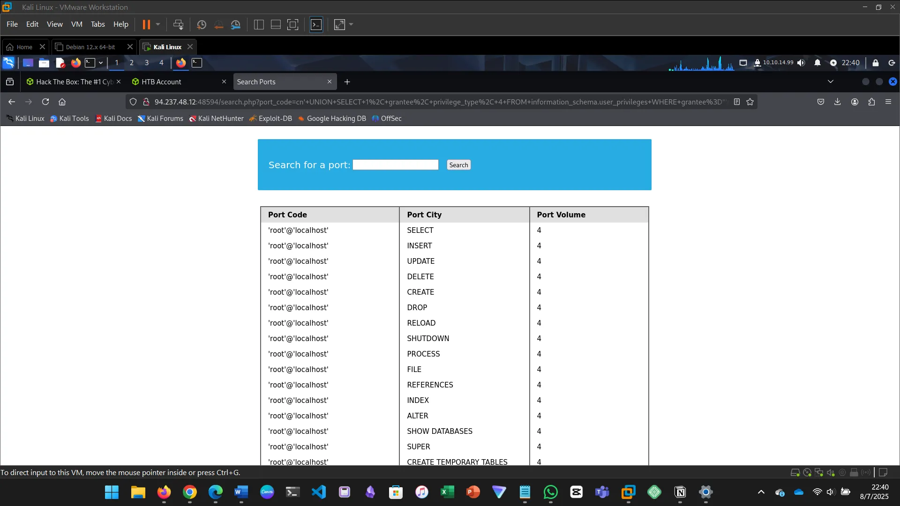Screen dimensions: 900x506
Task: Toggle reader view in address bar
Action: coord(737,102)
